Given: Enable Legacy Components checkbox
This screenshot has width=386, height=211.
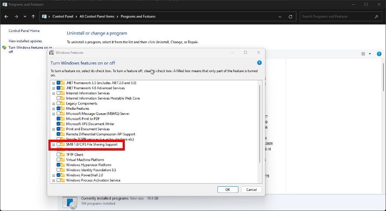Looking at the screenshot, I should [58, 103].
